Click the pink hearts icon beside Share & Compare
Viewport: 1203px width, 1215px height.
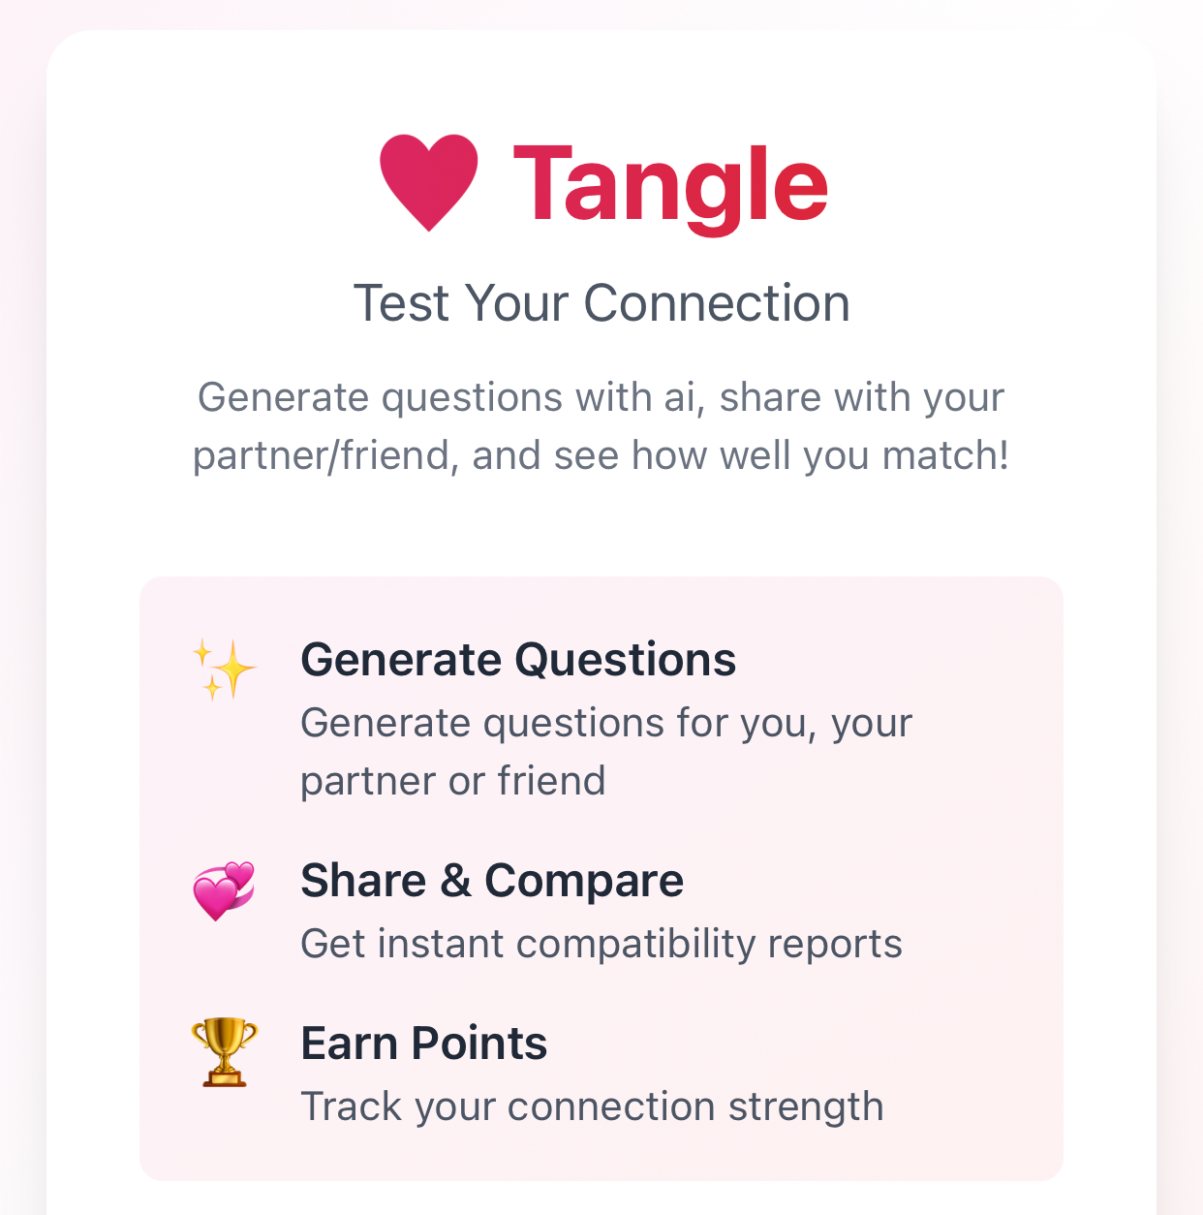click(224, 890)
